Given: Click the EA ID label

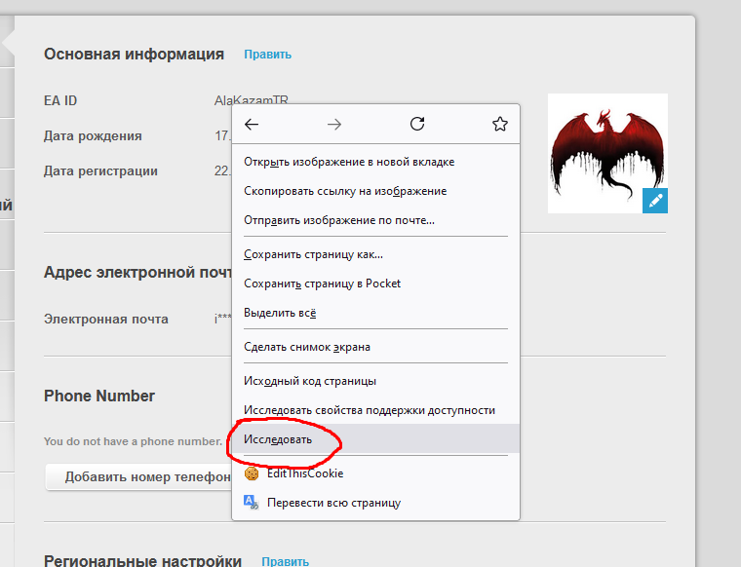Looking at the screenshot, I should pos(60,100).
